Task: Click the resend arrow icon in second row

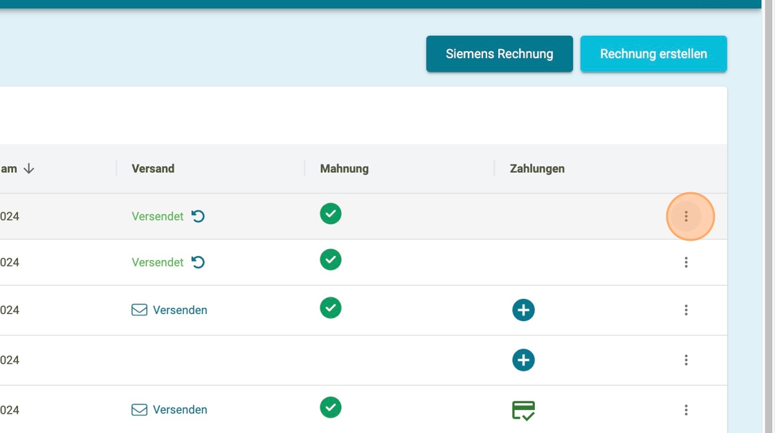Action: click(x=198, y=262)
